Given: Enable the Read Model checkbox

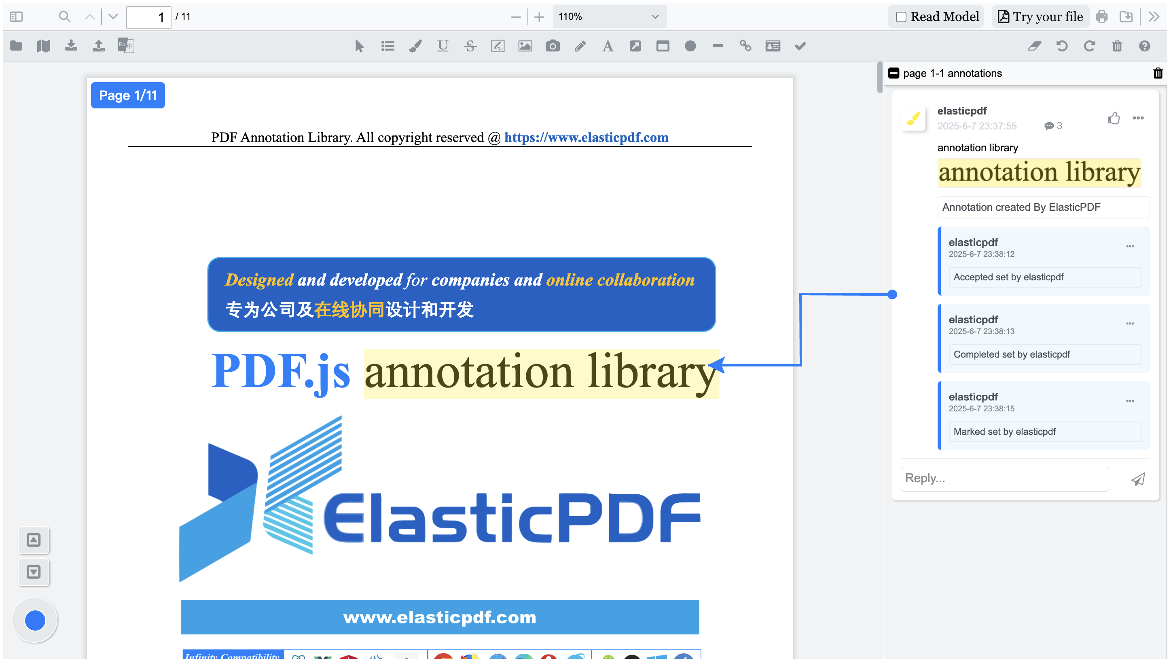Looking at the screenshot, I should click(901, 17).
